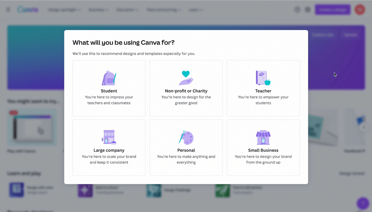Choose the Student card title
This screenshot has width=372, height=212.
click(109, 91)
